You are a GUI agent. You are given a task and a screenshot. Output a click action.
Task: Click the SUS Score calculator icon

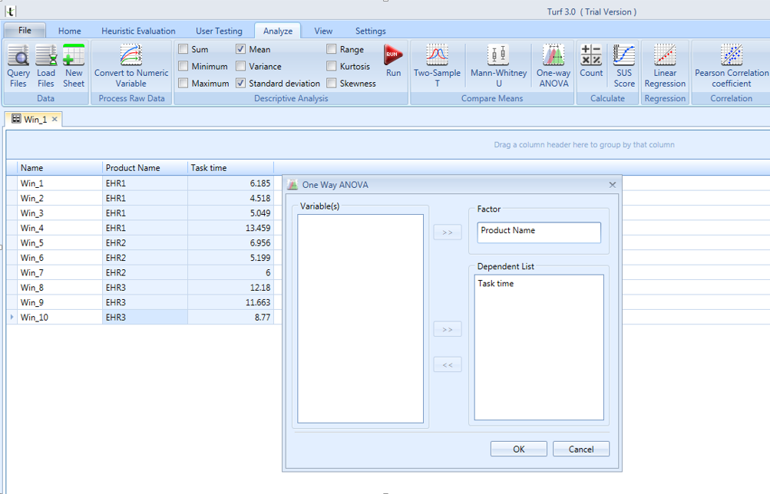[x=624, y=65]
